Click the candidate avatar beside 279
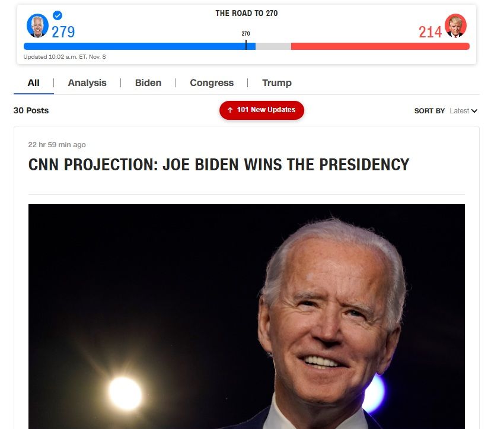The width and height of the screenshot is (488, 429). click(x=37, y=26)
